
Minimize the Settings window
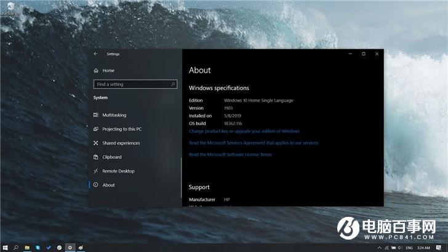[x=350, y=54]
